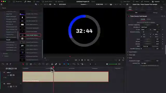Screen dimensions: 166x93
Task: Open the Animation Out dropdown (Pan Right)
Action: pos(150,63)
